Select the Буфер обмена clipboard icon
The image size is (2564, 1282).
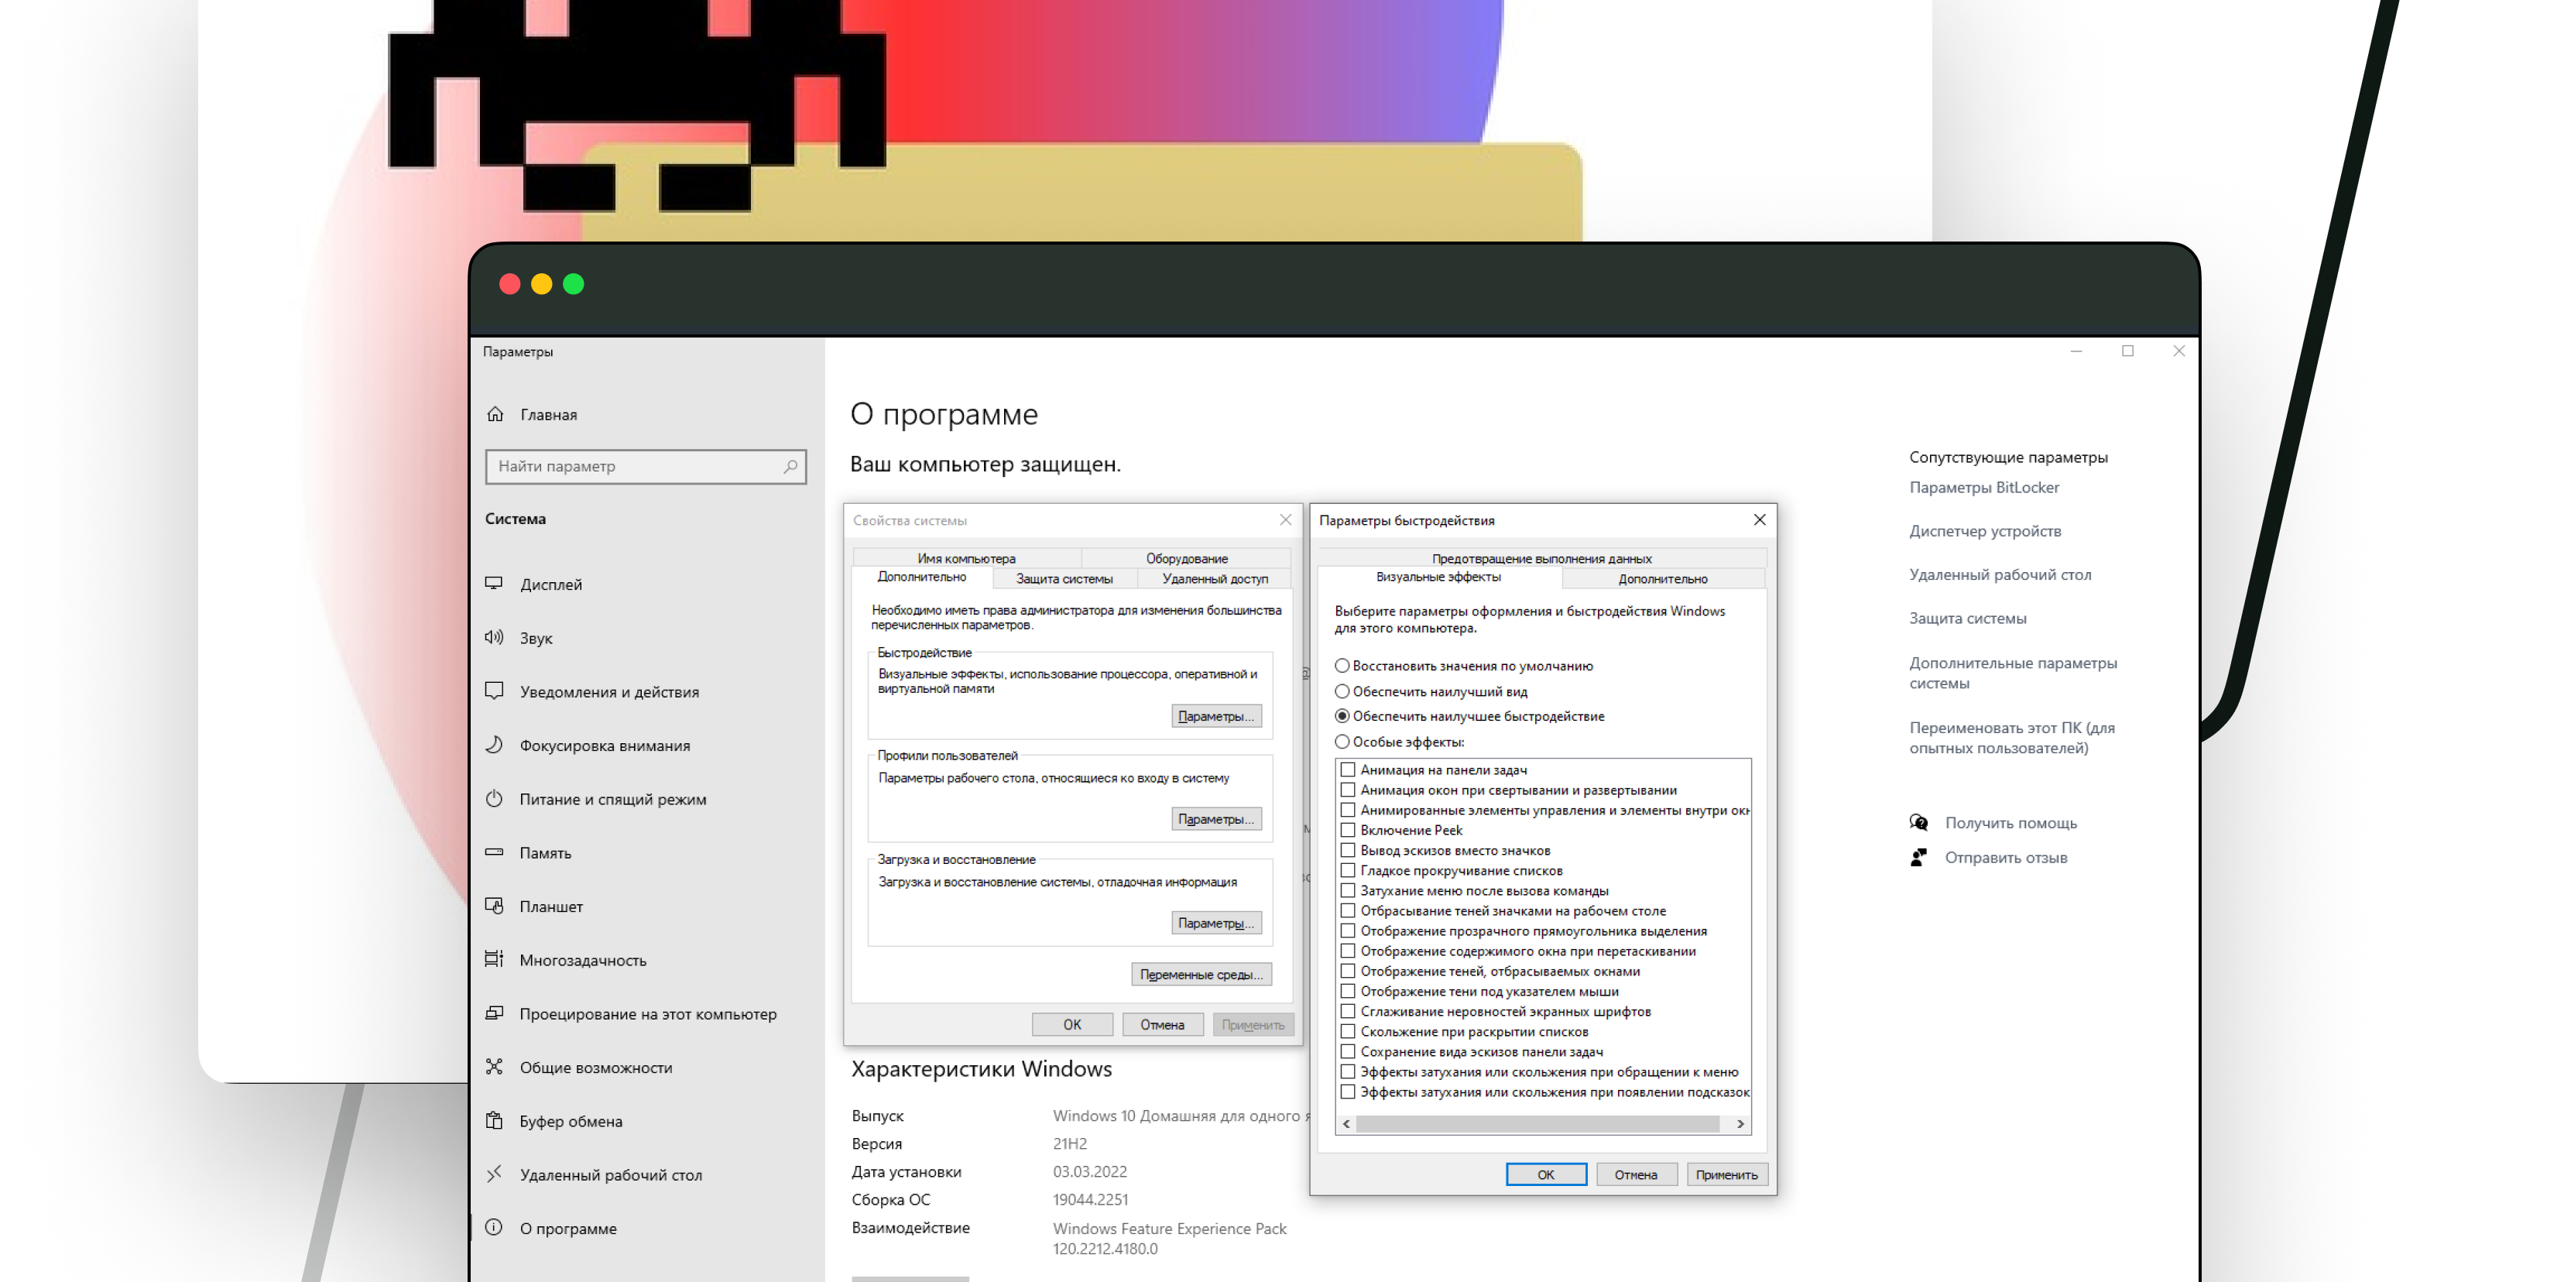pos(494,1121)
